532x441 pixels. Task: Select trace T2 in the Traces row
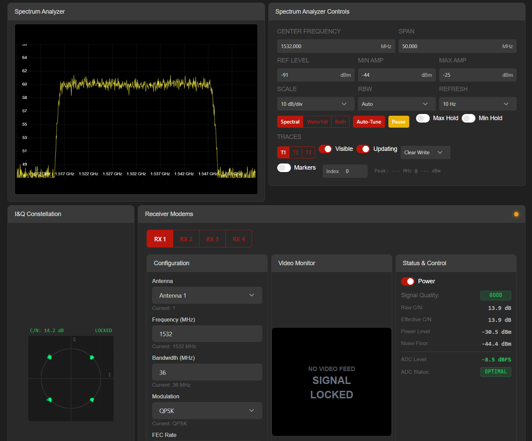[x=296, y=152]
